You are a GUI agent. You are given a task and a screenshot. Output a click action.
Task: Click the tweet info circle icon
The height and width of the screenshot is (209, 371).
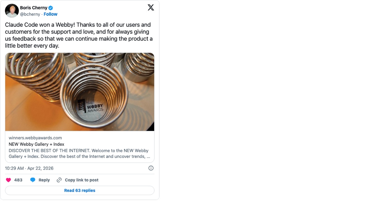point(151,168)
